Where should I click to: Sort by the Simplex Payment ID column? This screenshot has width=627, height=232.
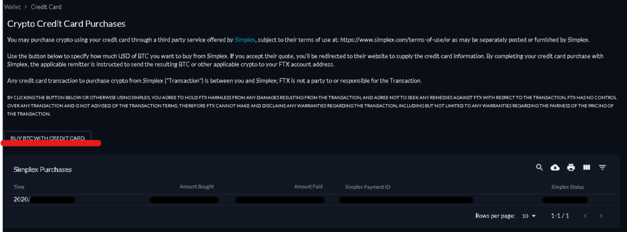tap(367, 187)
